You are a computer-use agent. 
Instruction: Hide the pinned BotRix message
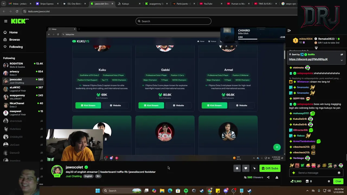tap(342, 54)
